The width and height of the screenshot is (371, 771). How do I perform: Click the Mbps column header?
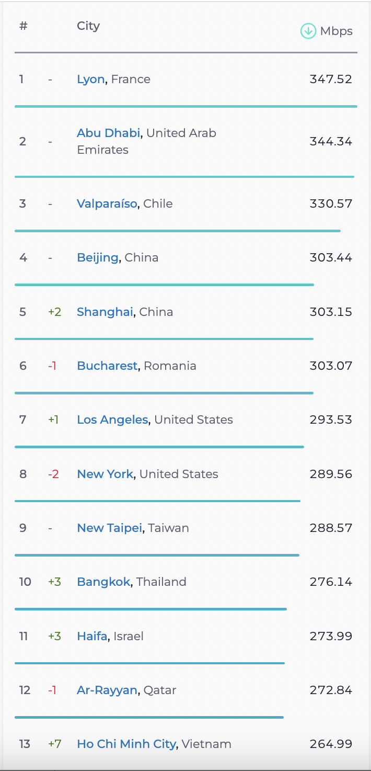coord(336,31)
